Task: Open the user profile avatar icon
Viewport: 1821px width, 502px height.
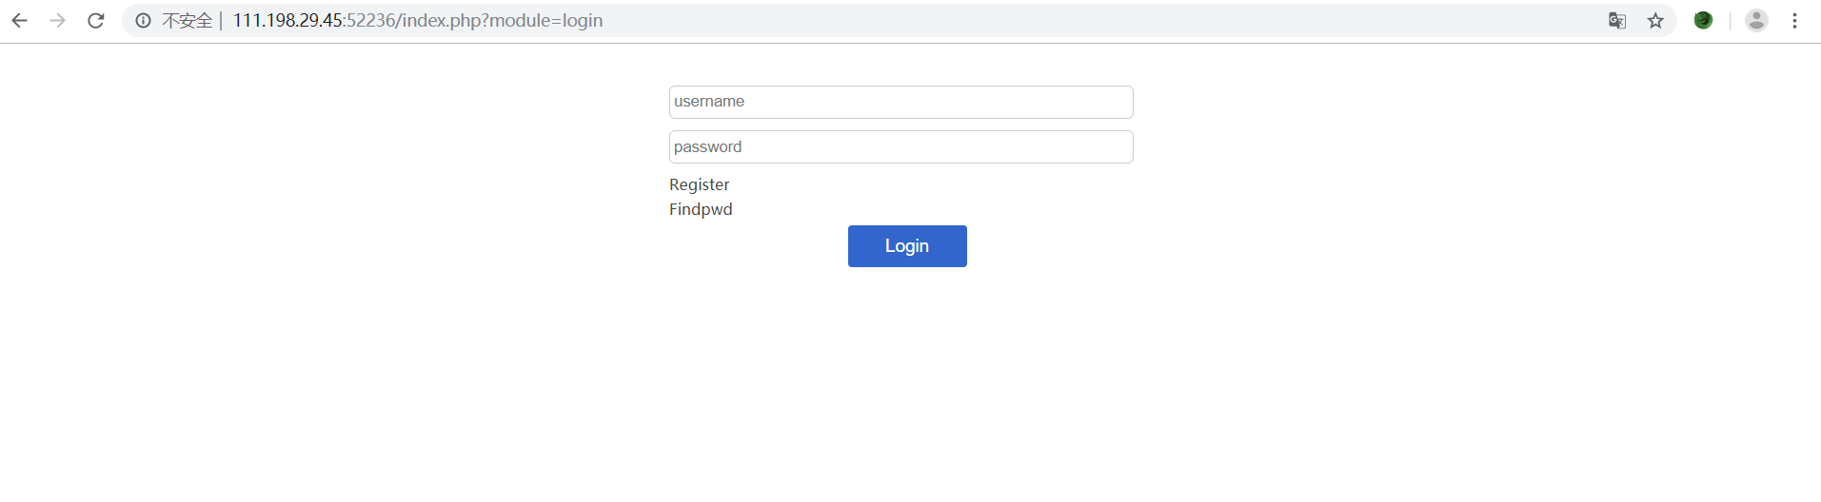Action: coord(1756,20)
